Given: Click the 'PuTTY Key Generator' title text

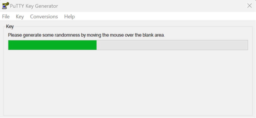Looking at the screenshot, I should pyautogui.click(x=34, y=6).
